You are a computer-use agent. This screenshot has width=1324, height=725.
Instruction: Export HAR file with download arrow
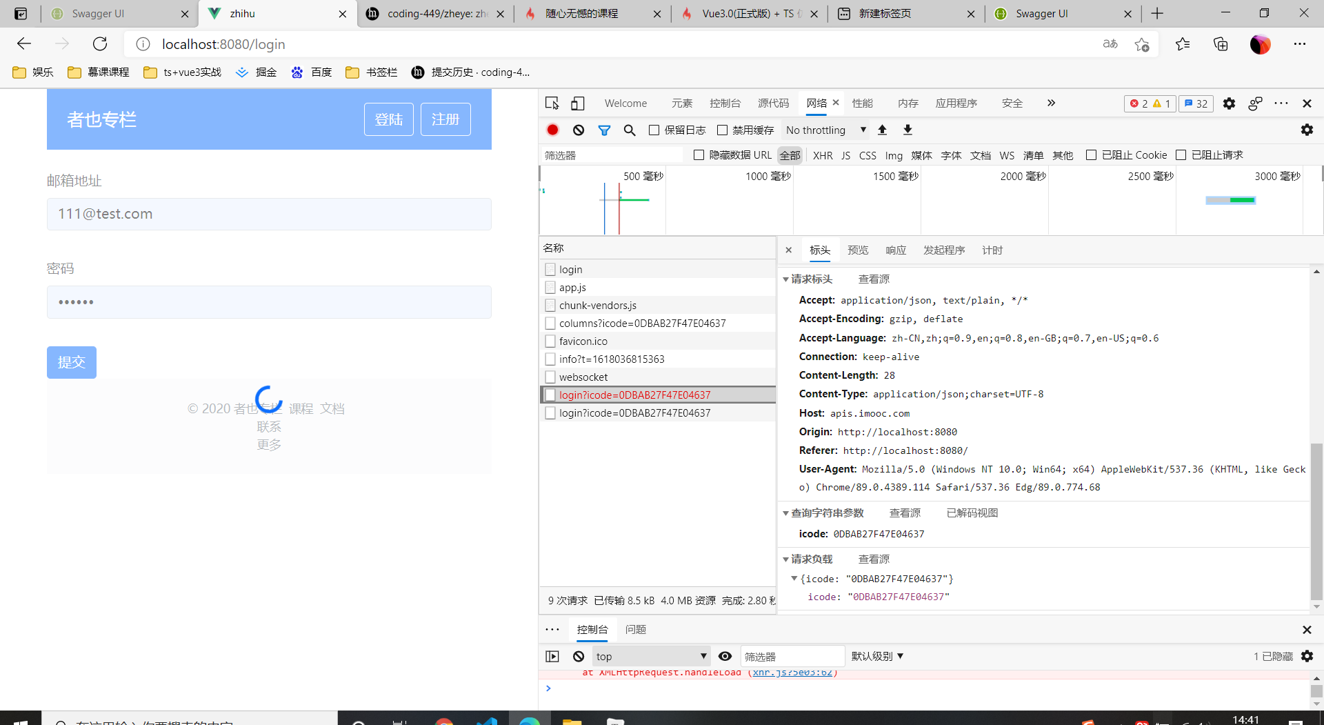pos(907,130)
